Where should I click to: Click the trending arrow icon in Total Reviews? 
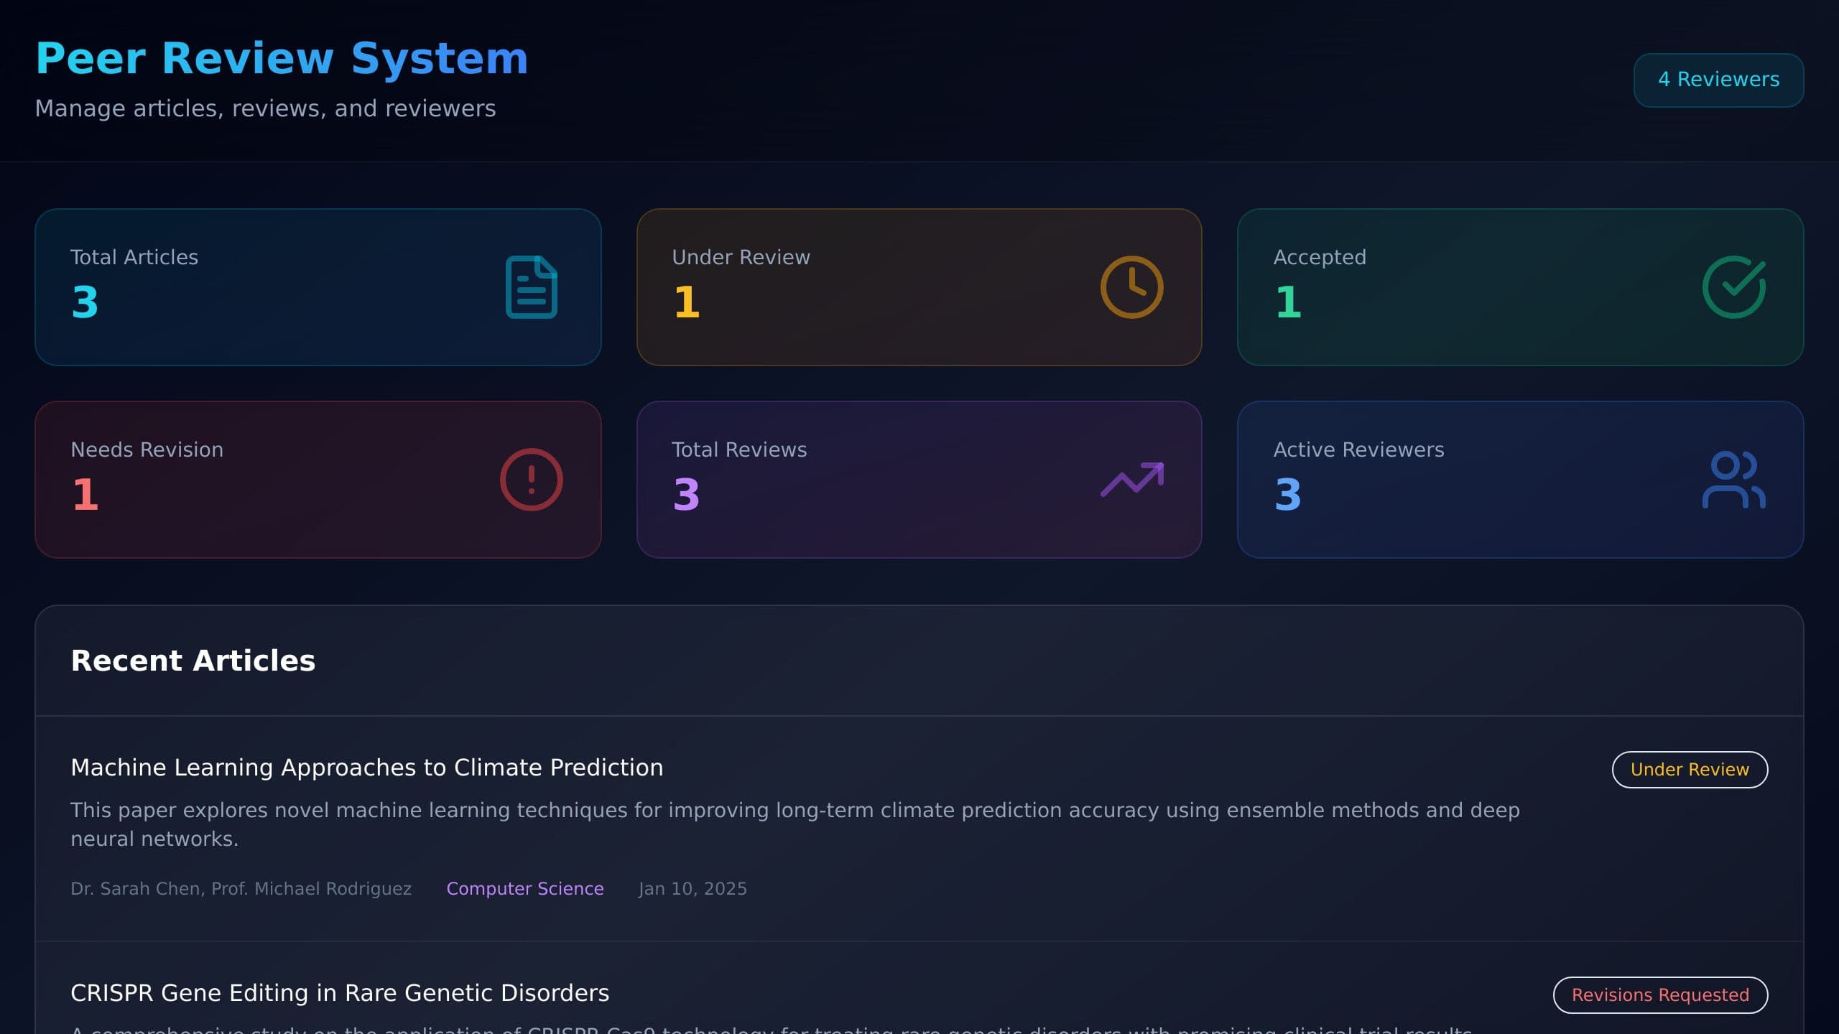1132,480
